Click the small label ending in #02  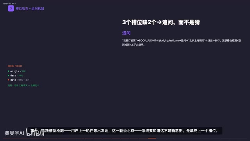9,4
